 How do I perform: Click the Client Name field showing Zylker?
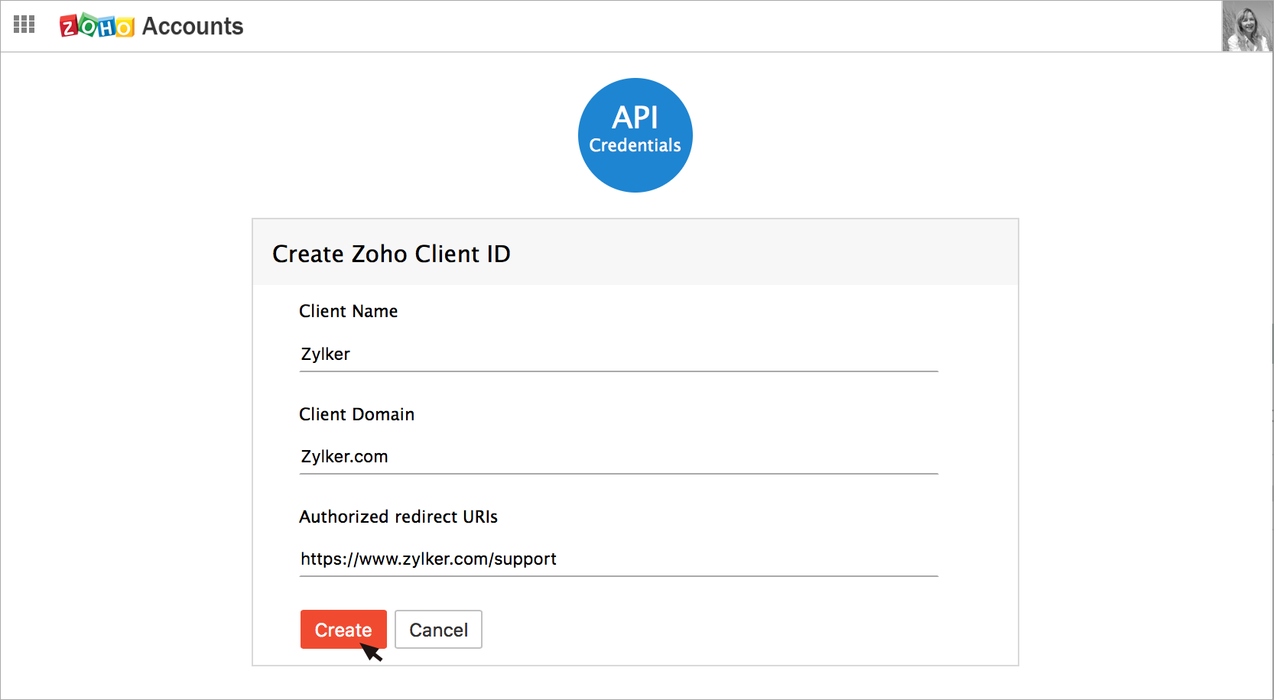click(x=618, y=354)
